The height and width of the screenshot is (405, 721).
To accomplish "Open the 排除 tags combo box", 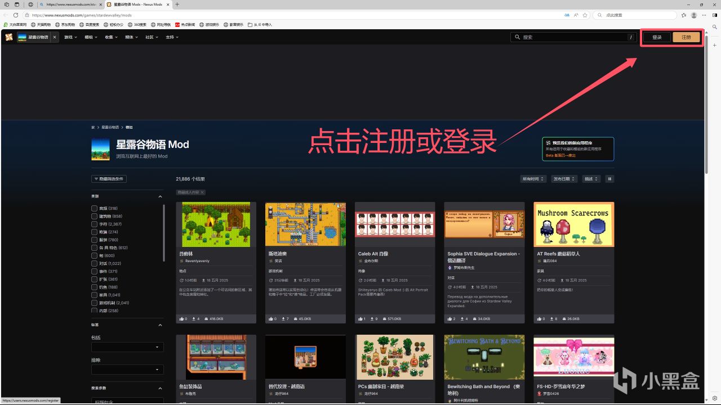I will pyautogui.click(x=127, y=370).
